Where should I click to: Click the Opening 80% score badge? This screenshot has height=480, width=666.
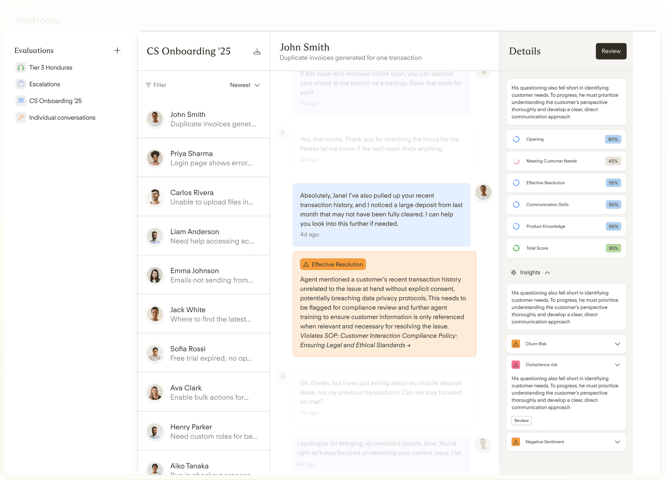point(613,139)
